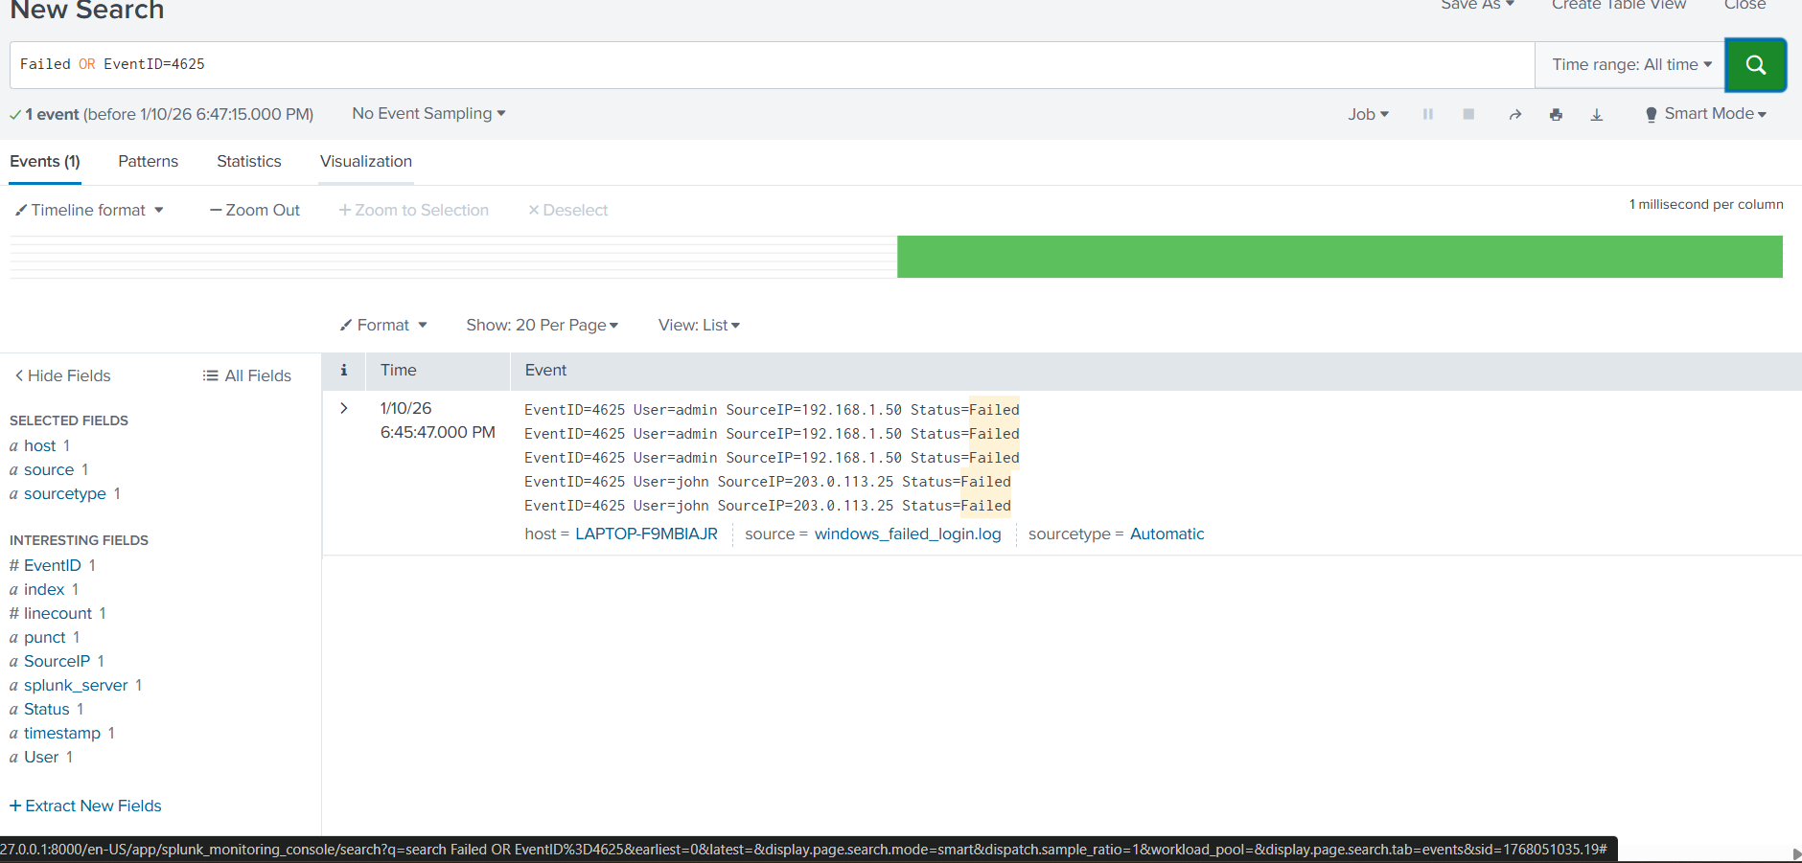
Task: Hide the fields sidebar
Action: pos(63,375)
